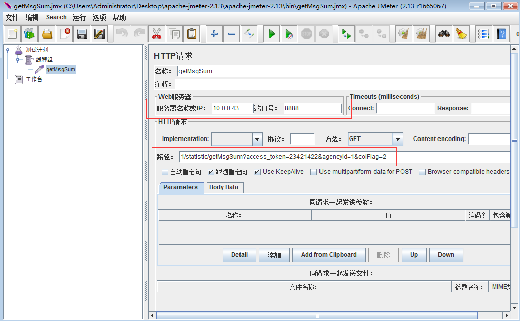Click the 线程组 spool icon
This screenshot has width=520, height=321.
[29, 59]
